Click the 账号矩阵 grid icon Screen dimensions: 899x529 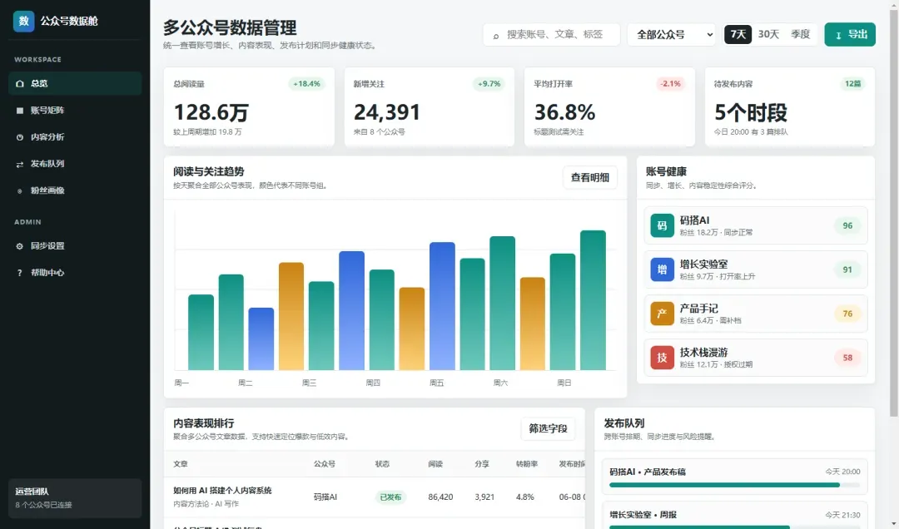point(19,111)
